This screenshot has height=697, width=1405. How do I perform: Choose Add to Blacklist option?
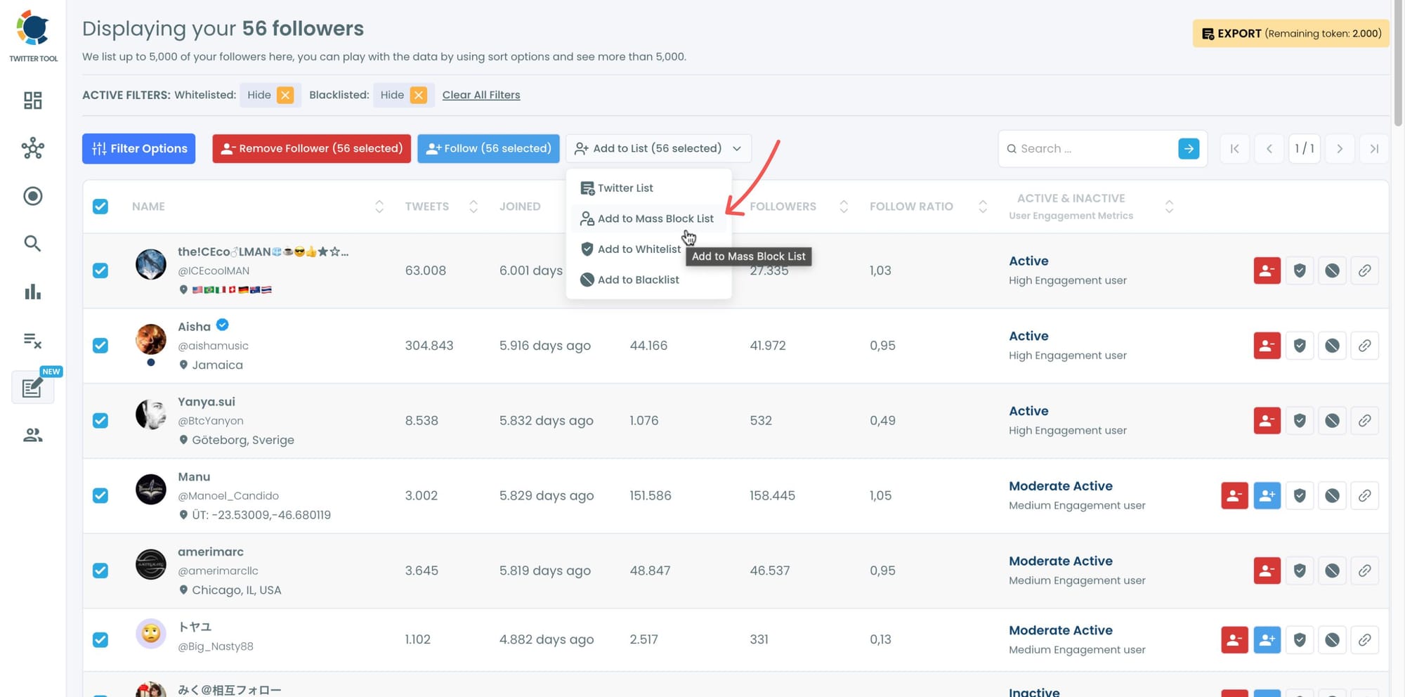[x=648, y=280]
